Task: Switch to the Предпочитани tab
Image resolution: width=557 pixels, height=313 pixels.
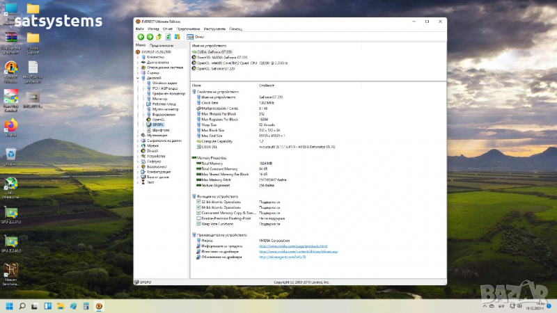Action: click(x=162, y=45)
